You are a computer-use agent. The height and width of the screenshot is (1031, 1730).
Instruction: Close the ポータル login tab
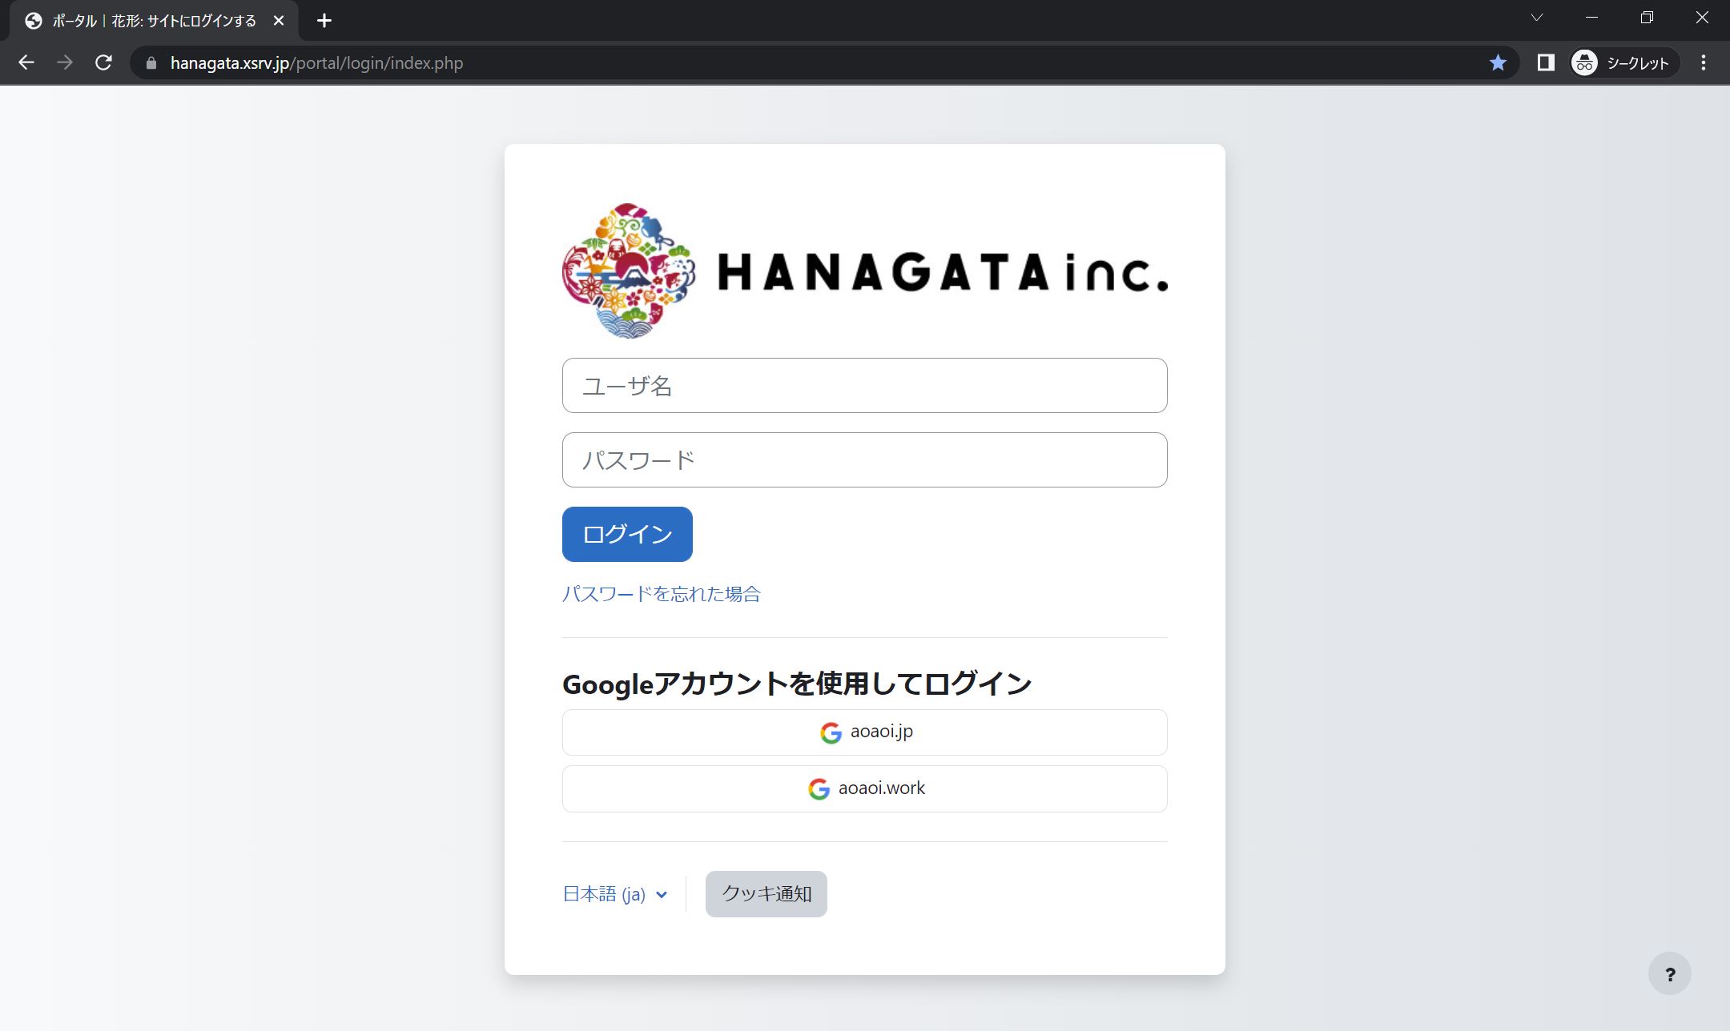coord(279,21)
